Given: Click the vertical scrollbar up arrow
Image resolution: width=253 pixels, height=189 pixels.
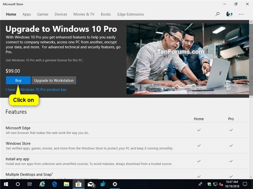Looking at the screenshot, I should pos(251,22).
